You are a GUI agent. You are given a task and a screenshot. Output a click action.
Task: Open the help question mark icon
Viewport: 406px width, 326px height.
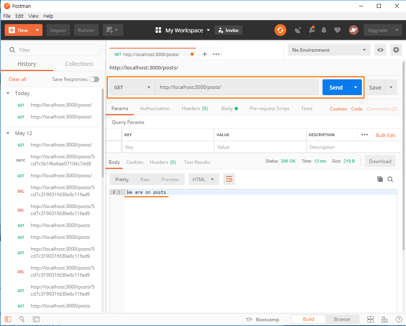click(399, 319)
